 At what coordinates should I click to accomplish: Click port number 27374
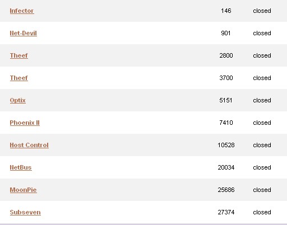pos(226,212)
